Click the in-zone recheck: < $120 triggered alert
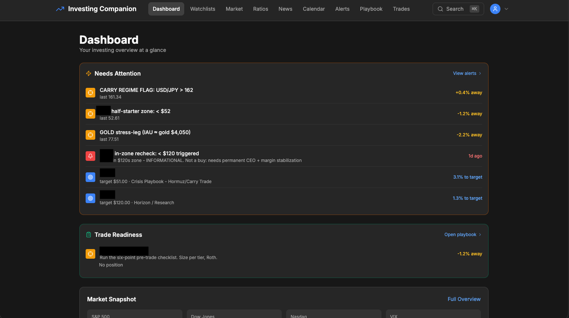 [284, 156]
